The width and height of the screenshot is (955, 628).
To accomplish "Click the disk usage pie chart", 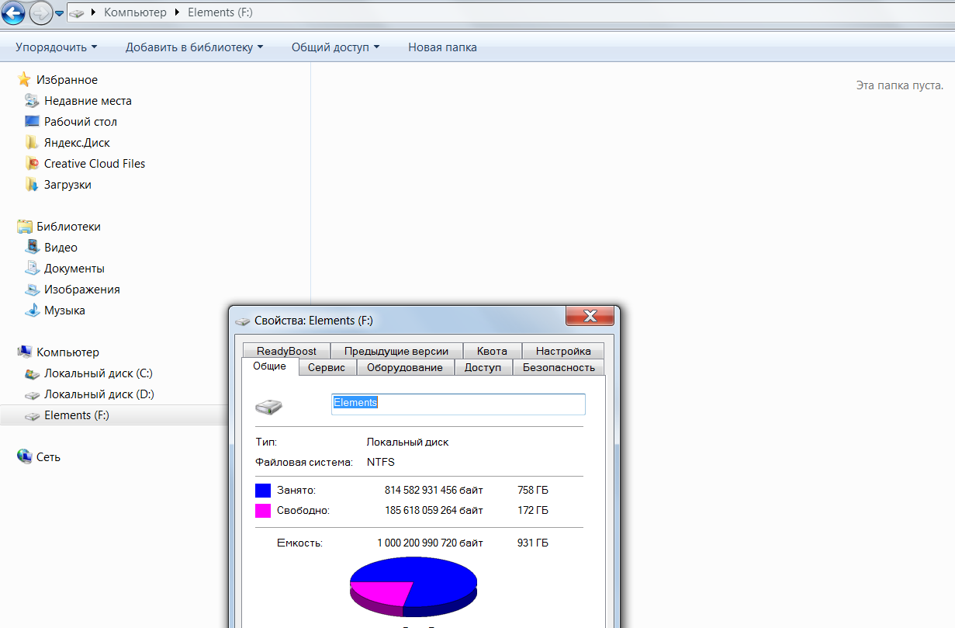I will pyautogui.click(x=413, y=587).
